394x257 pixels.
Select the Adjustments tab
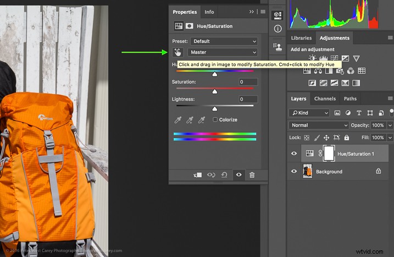[335, 38]
